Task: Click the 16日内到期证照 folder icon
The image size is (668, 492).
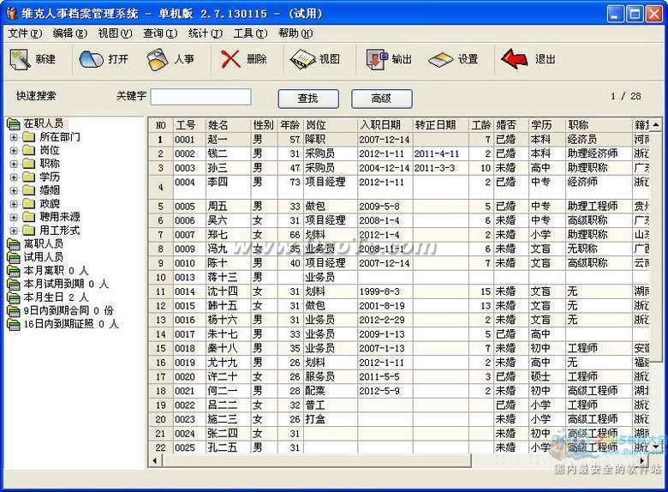Action: pyautogui.click(x=14, y=325)
